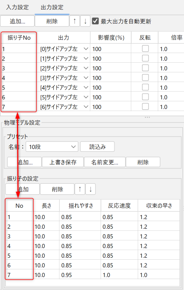Click 読込み button to load preset
The width and height of the screenshot is (184, 290).
pos(97,147)
